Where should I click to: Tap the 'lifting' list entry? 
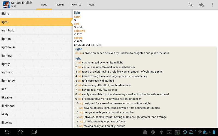pyautogui.click(x=36, y=13)
